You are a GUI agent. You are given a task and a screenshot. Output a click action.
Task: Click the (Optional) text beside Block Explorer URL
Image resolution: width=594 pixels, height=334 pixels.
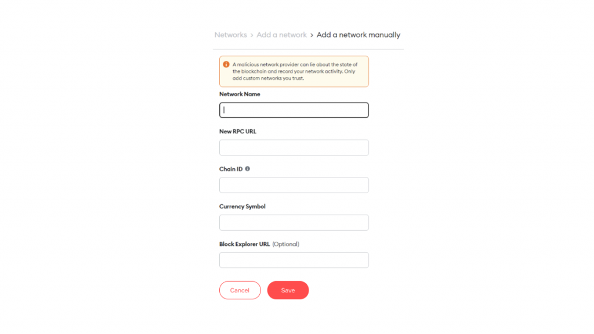tap(285, 244)
